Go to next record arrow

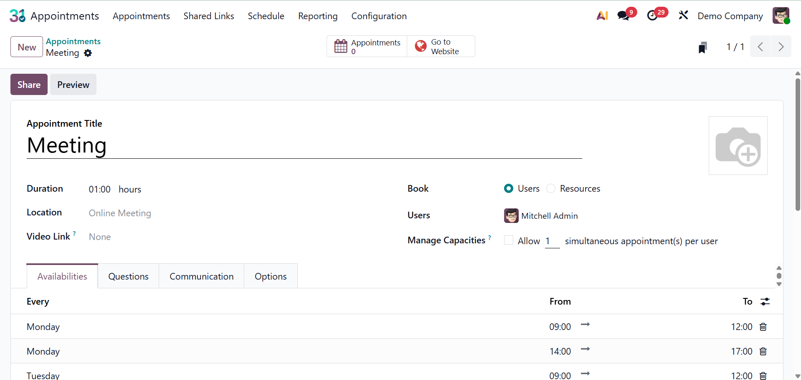pos(781,47)
